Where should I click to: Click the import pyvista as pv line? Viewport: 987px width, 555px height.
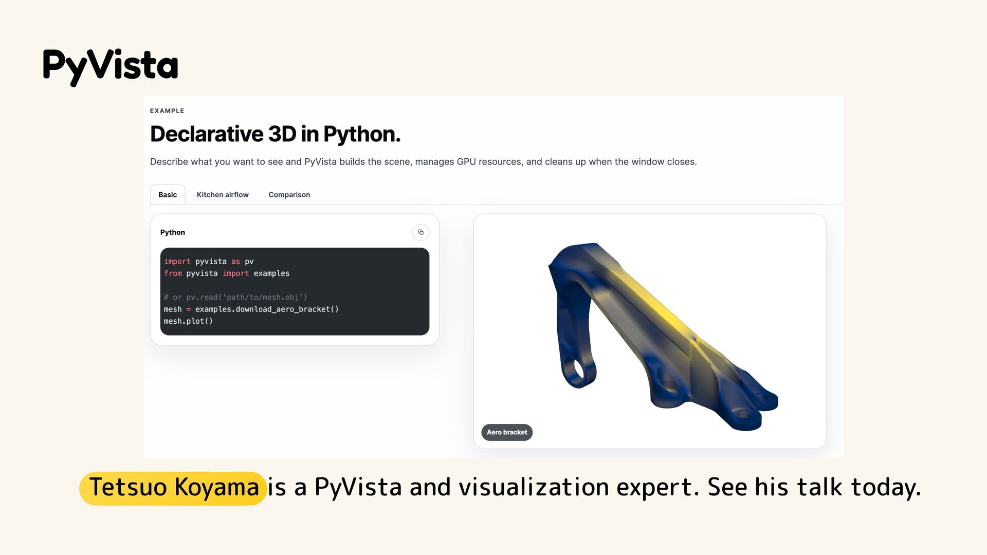[x=209, y=262]
